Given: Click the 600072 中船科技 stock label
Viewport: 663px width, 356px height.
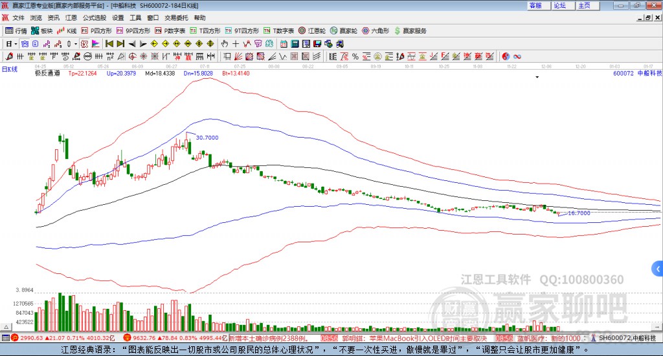Looking at the screenshot, I should click(x=637, y=74).
